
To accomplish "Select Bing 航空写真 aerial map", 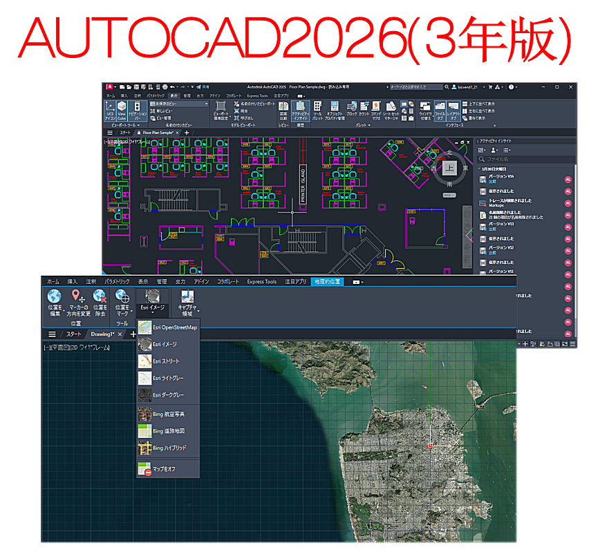I will 167,415.
